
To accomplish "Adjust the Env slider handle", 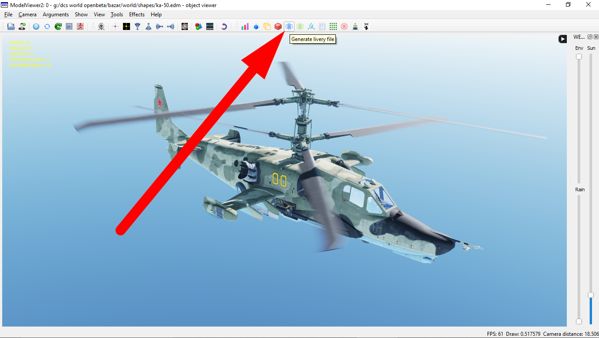I will click(x=579, y=56).
